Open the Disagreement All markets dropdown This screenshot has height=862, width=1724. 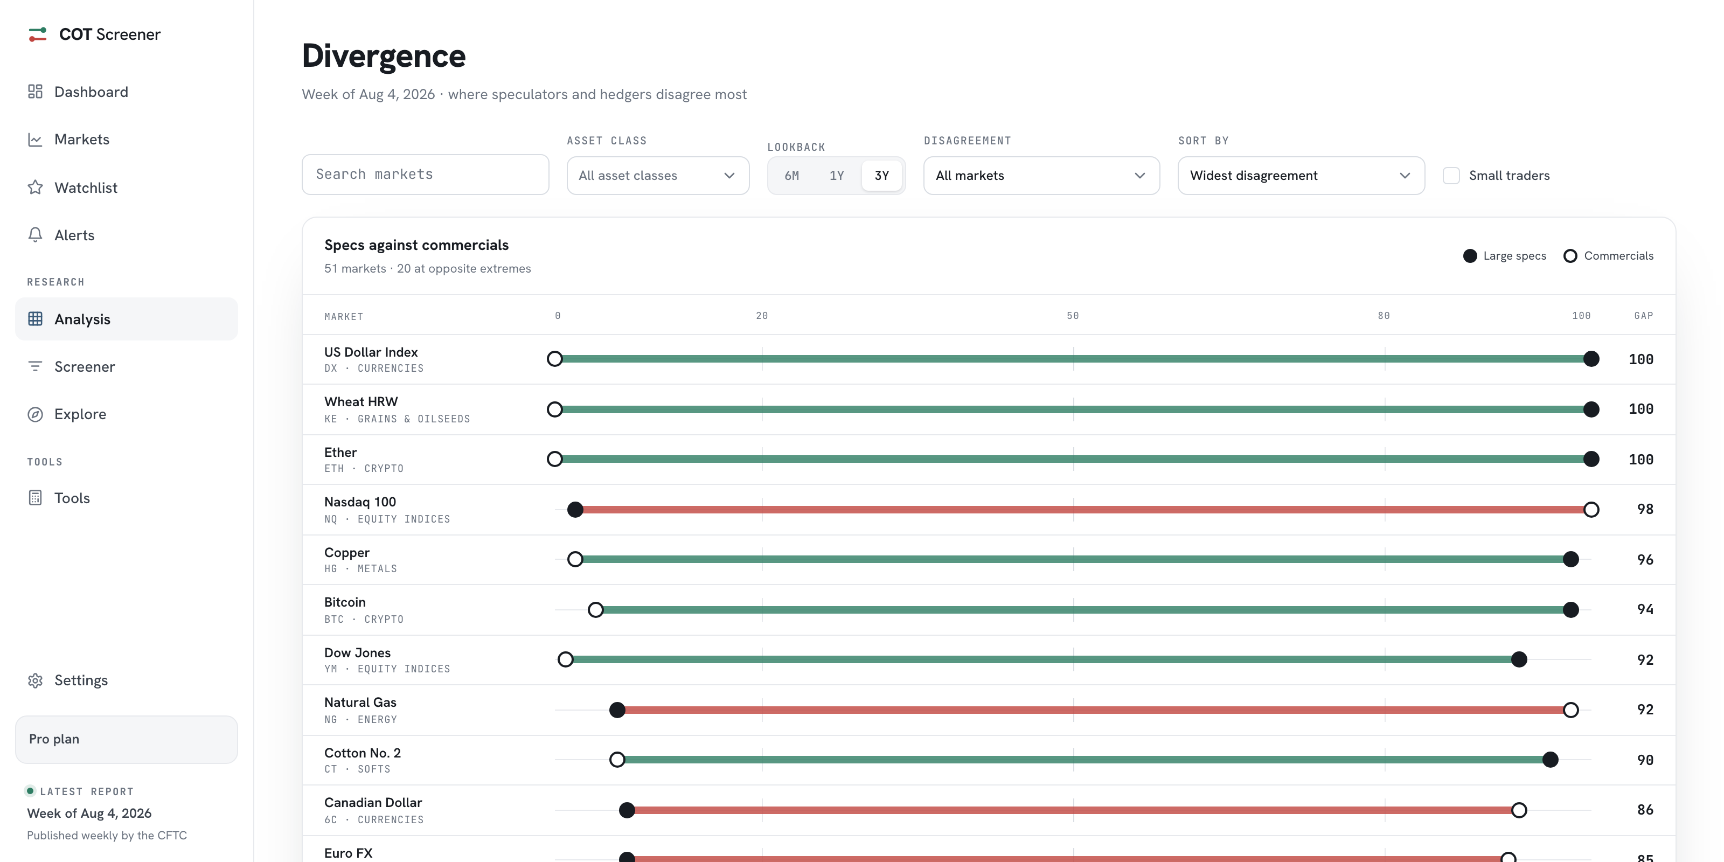click(x=1041, y=175)
